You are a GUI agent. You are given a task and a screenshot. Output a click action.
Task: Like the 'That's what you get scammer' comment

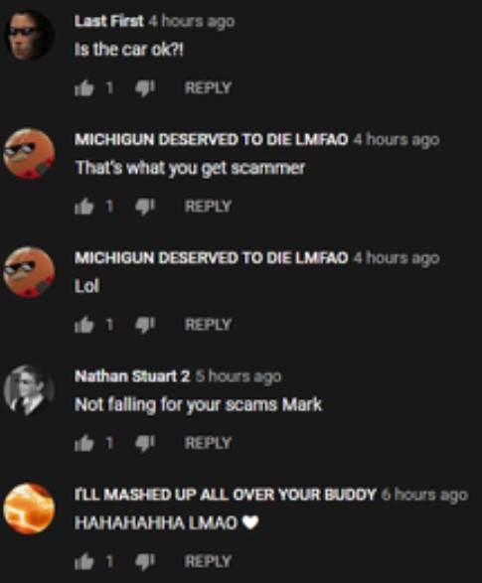coord(83,207)
